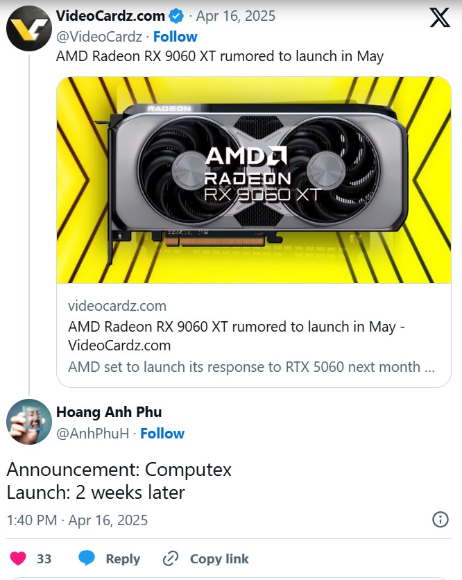Screen dimensions: 462x580
Task: Click the chain link copy icon
Action: coord(171,558)
